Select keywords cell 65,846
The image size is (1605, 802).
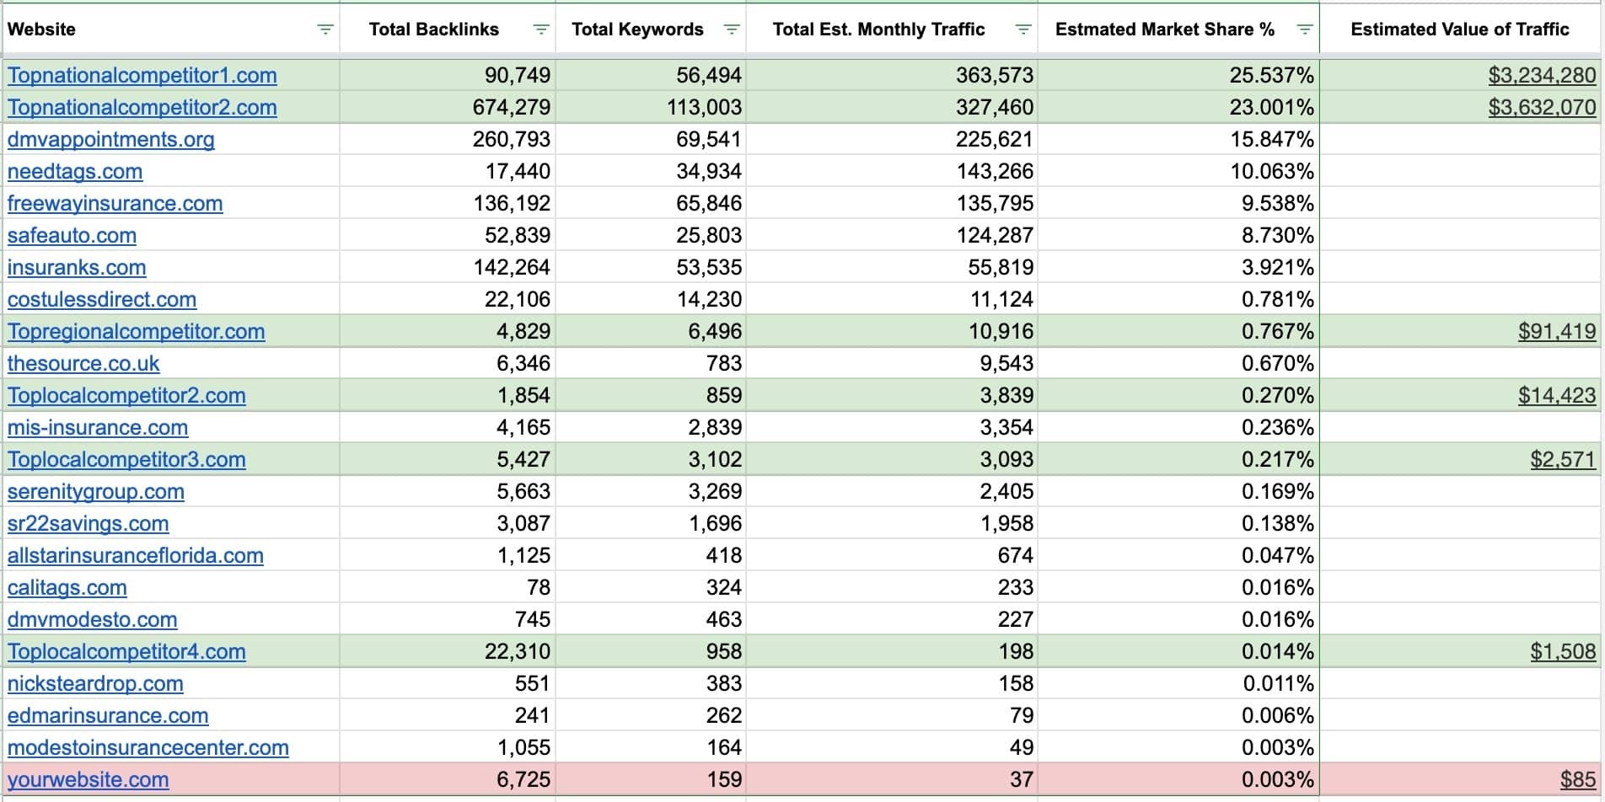651,204
